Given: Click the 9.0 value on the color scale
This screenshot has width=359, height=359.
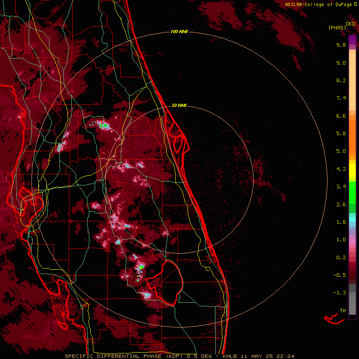Looking at the screenshot, I should coord(341,63).
